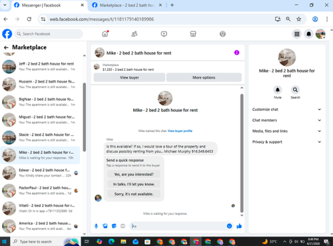Click the Windows taskbar search box
333x246 pixels.
click(x=45, y=241)
